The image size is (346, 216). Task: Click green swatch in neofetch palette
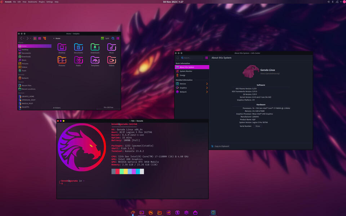tap(121, 171)
